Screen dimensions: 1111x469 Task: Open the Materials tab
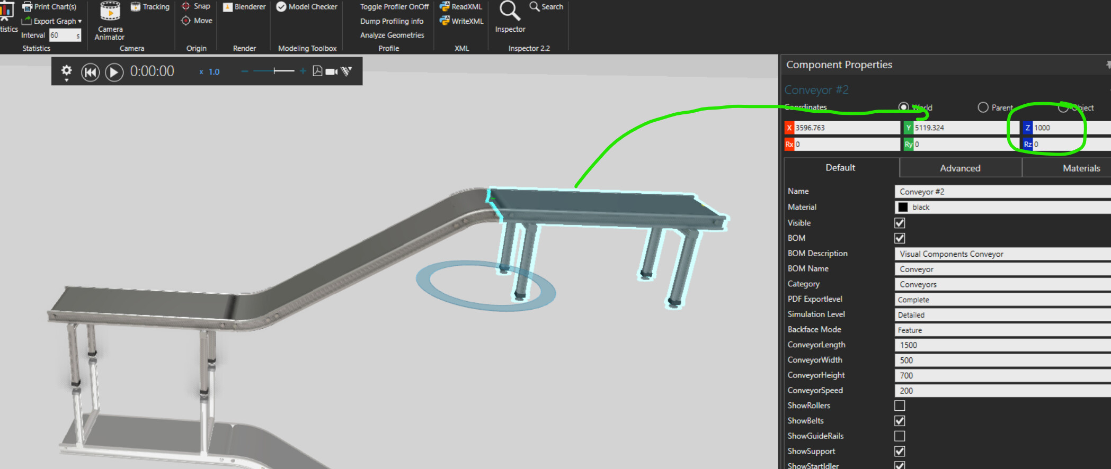(x=1081, y=168)
